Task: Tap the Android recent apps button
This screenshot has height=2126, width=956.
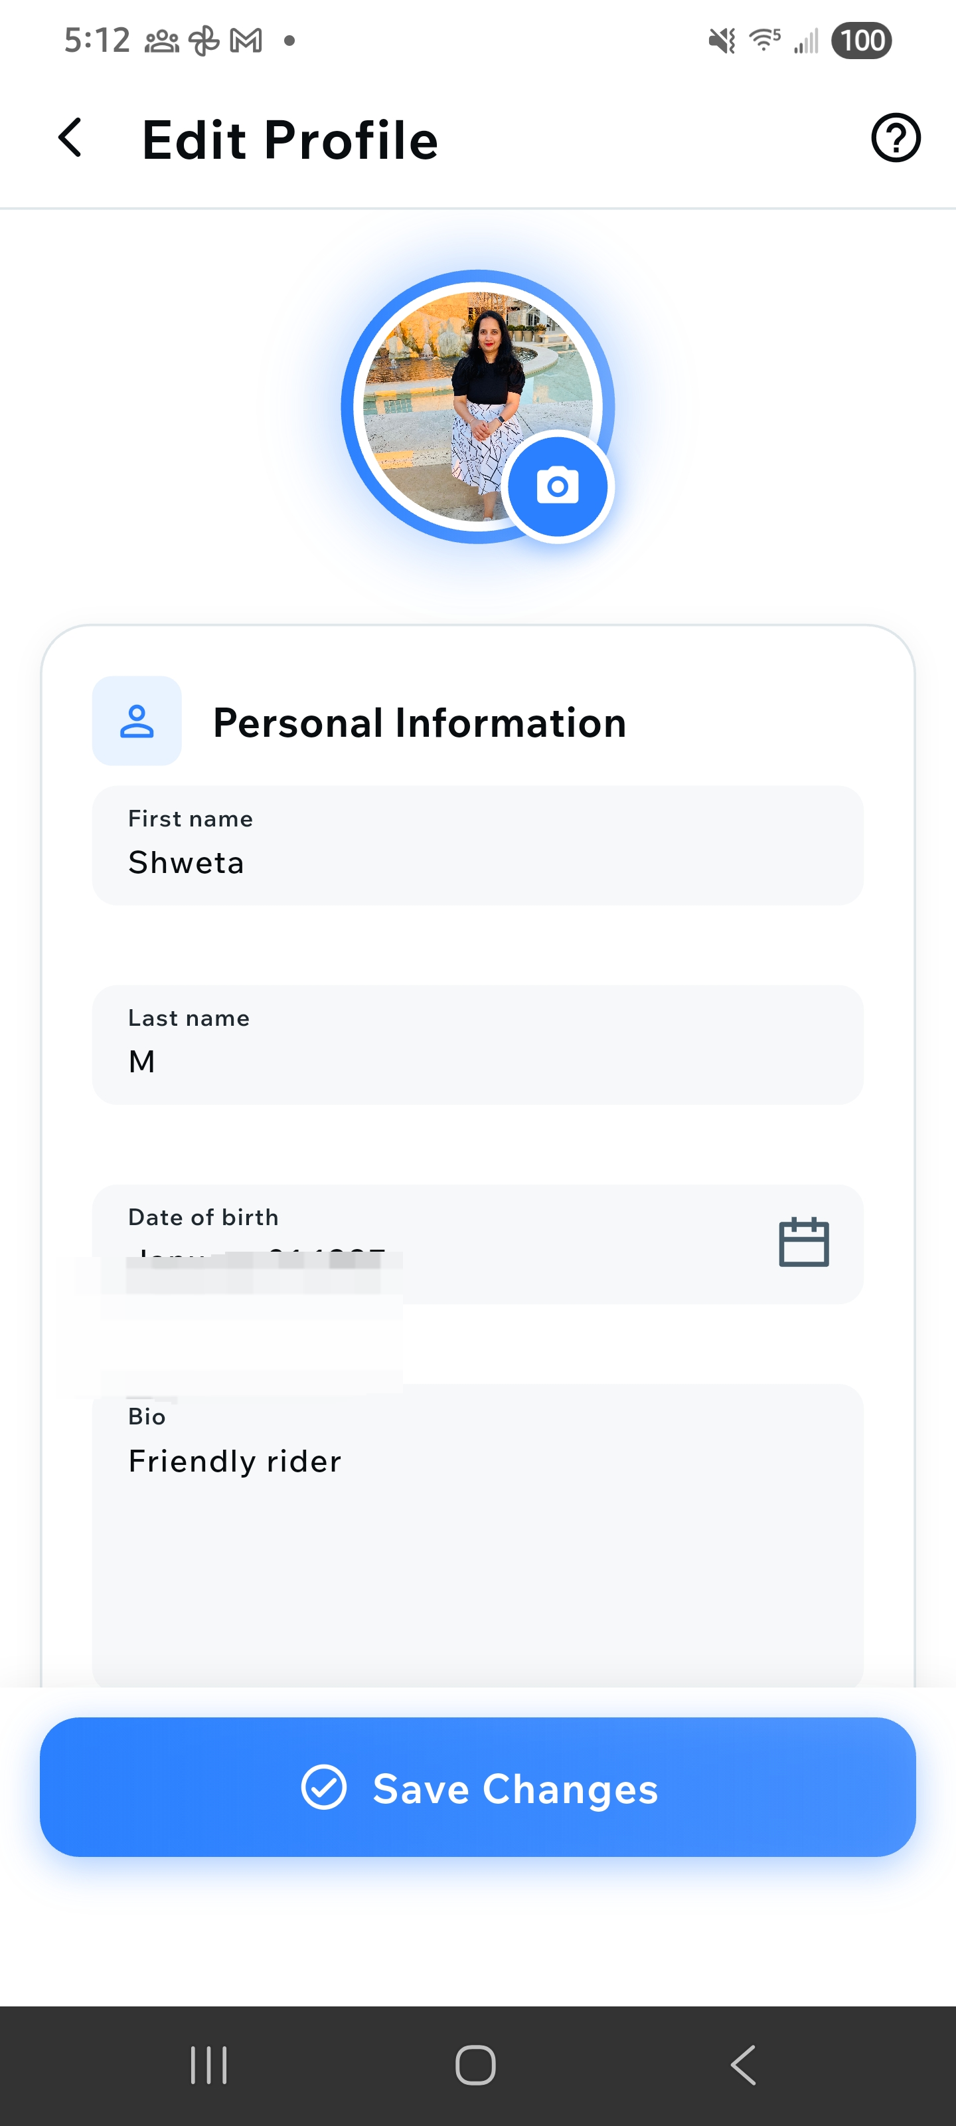Action: pos(208,2065)
